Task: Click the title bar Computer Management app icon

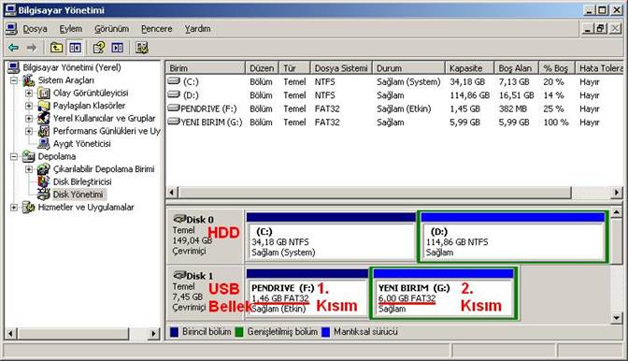Action: 10,9
